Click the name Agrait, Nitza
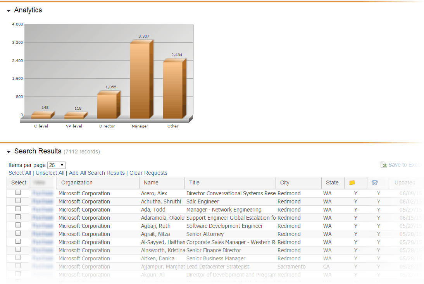This screenshot has width=424, height=284. point(155,234)
